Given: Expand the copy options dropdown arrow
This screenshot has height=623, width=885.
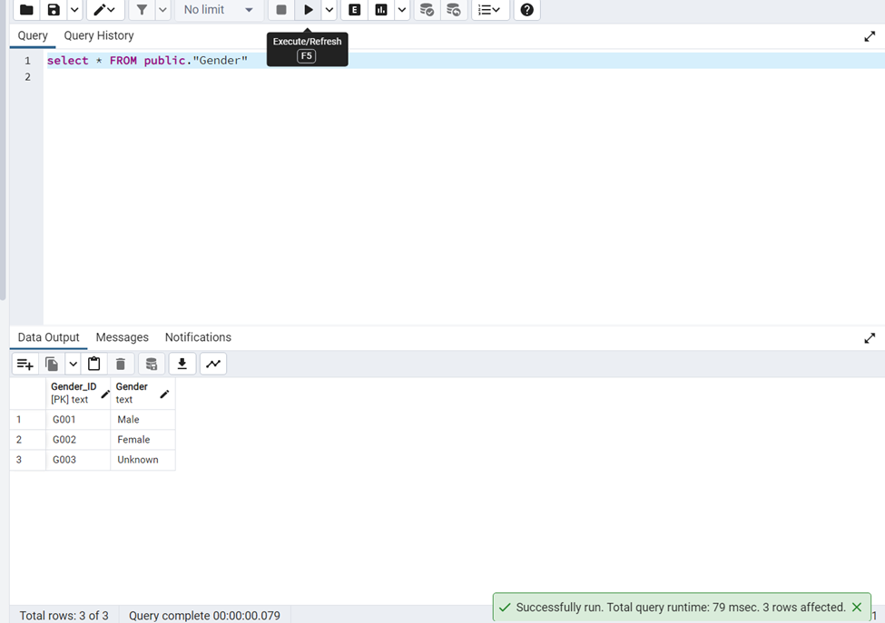Looking at the screenshot, I should click(73, 365).
